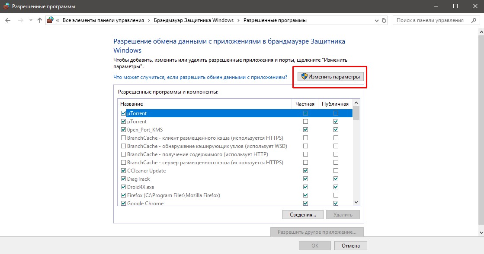
Task: Click the Forward navigation arrow
Action: point(20,20)
